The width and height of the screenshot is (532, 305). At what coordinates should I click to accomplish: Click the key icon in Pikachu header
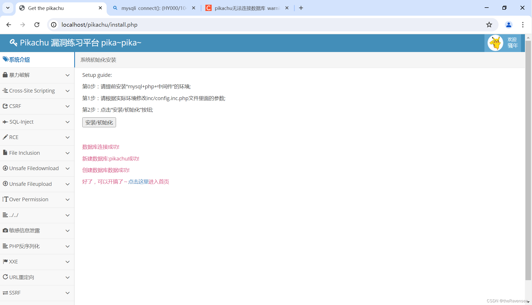pyautogui.click(x=13, y=43)
